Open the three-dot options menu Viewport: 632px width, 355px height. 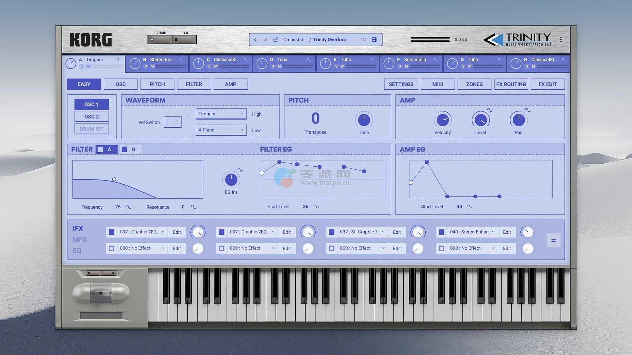point(561,40)
